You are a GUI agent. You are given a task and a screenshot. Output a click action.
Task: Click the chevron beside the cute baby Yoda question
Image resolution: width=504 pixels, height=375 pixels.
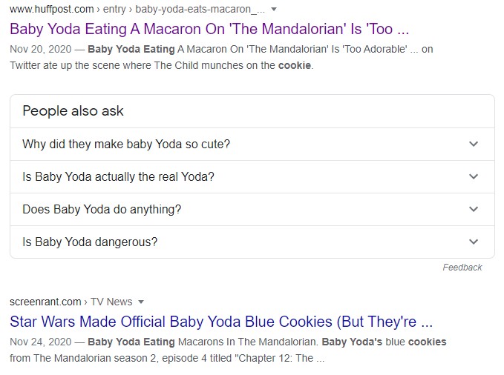pos(474,144)
